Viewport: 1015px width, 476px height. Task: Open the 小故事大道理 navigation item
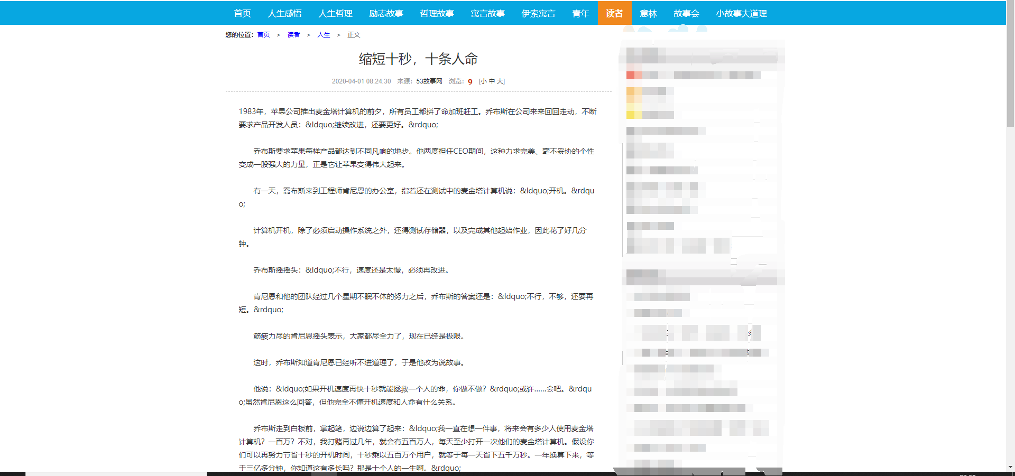[x=741, y=13]
